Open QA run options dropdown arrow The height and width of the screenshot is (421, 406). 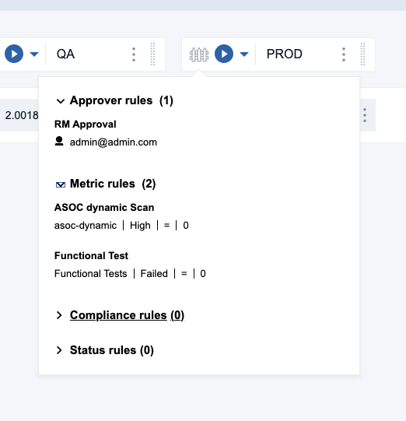[x=34, y=54]
